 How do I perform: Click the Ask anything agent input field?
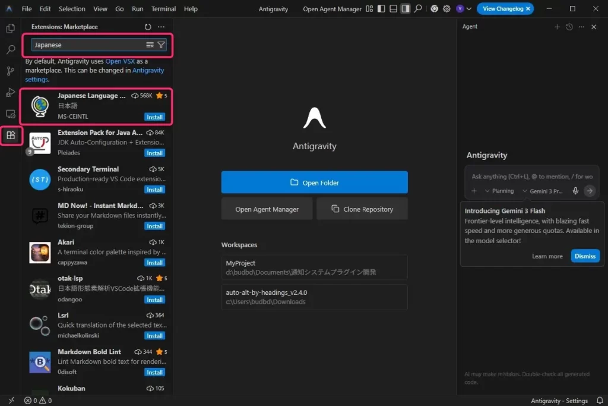(x=532, y=177)
